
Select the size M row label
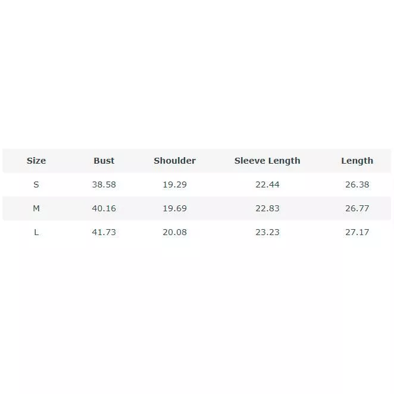click(x=36, y=208)
